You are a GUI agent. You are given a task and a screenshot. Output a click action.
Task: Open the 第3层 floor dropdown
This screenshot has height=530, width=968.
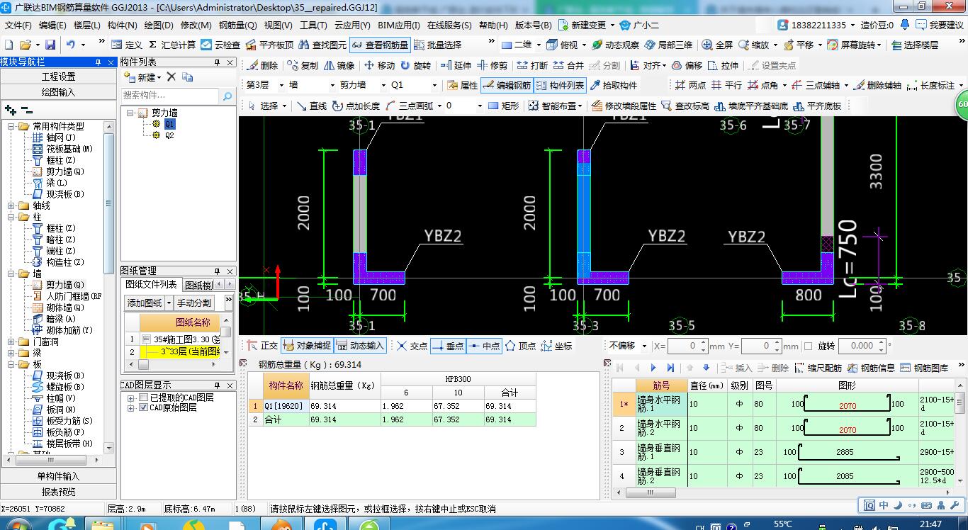[281, 85]
